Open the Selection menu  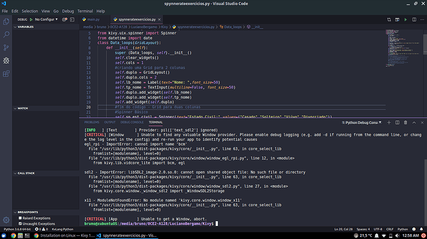(30, 11)
